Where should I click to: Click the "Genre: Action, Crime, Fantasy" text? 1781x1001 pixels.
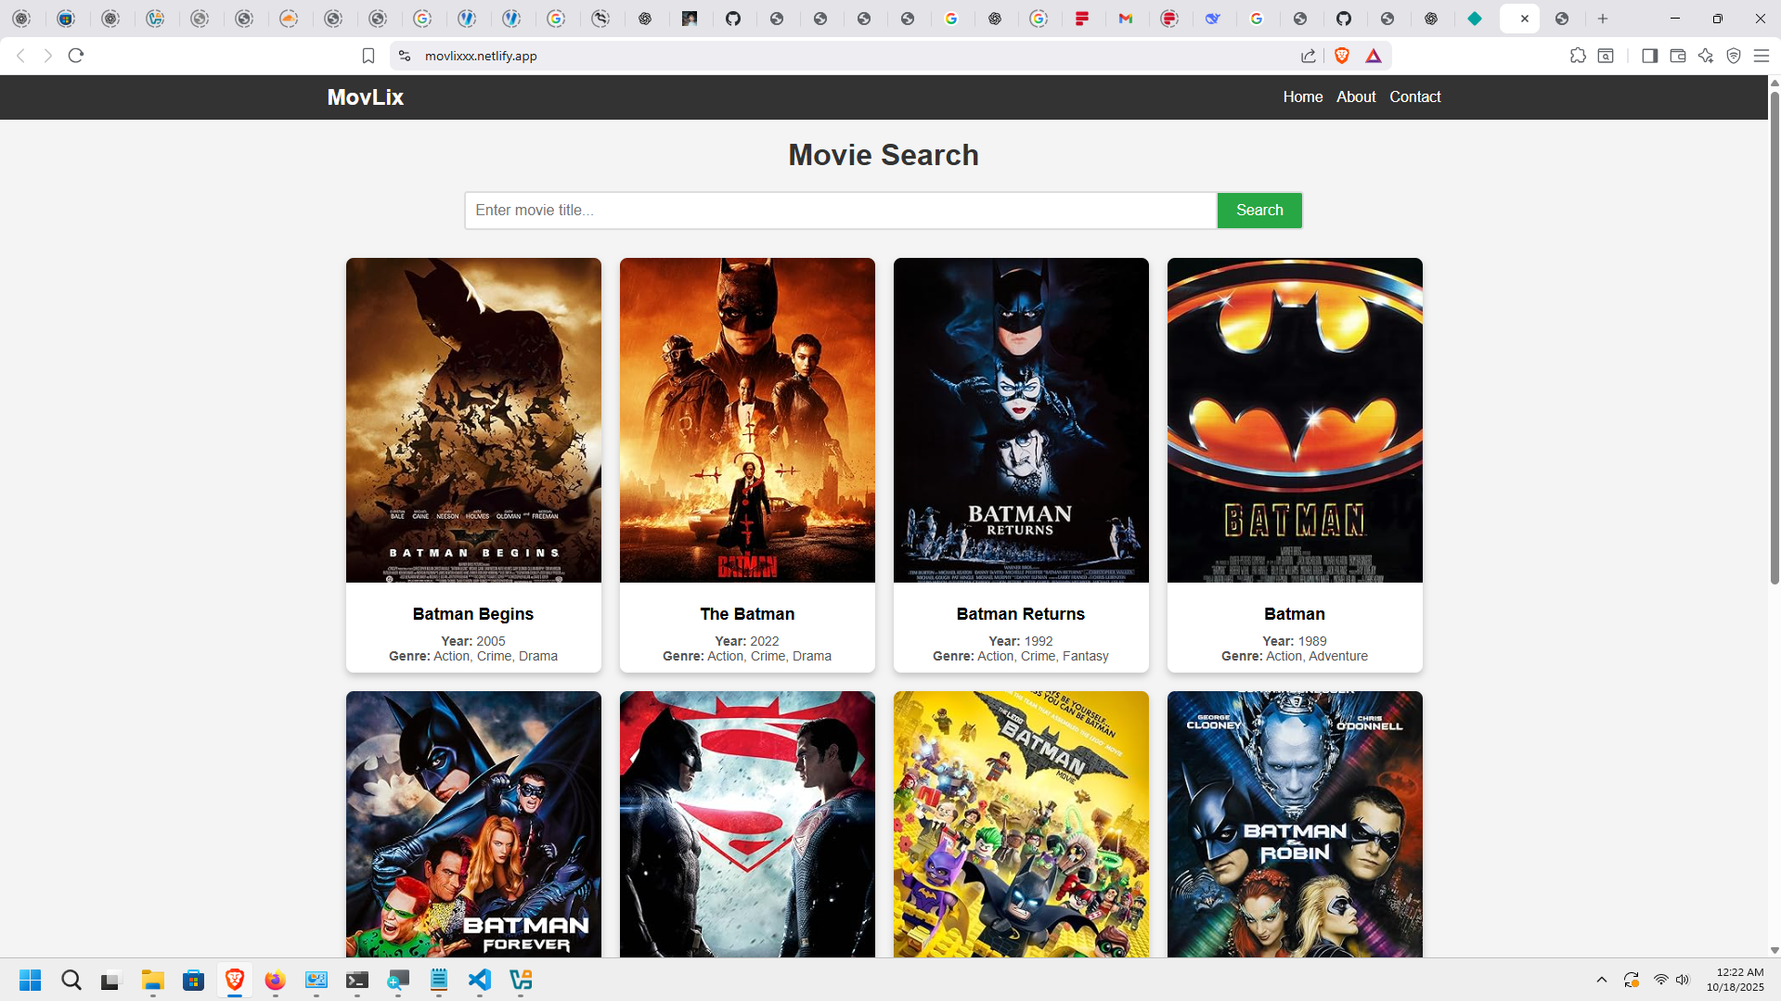[1021, 656]
